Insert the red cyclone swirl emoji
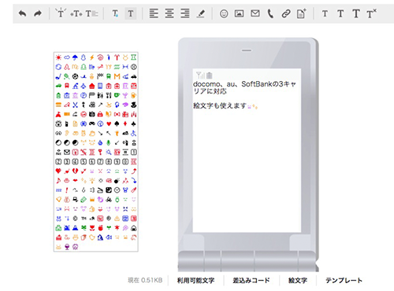This screenshot has height=291, width=394. click(x=100, y=57)
